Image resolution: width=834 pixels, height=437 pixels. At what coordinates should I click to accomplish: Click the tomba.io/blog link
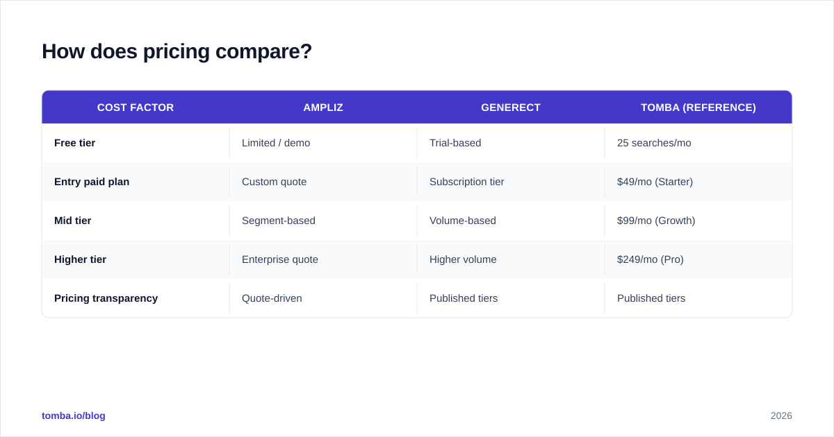[74, 415]
